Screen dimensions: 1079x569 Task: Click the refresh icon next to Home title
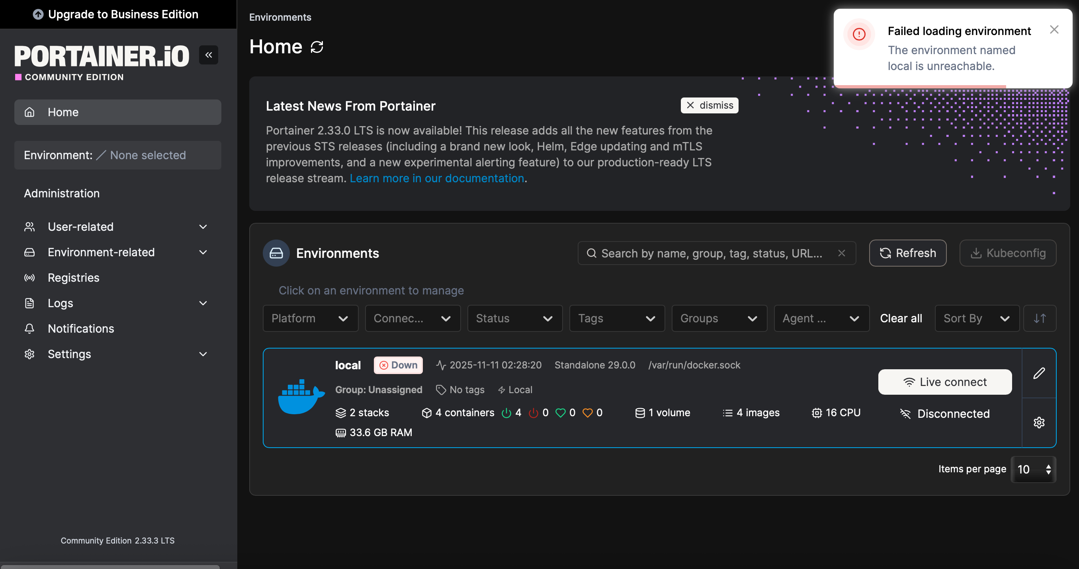click(317, 47)
